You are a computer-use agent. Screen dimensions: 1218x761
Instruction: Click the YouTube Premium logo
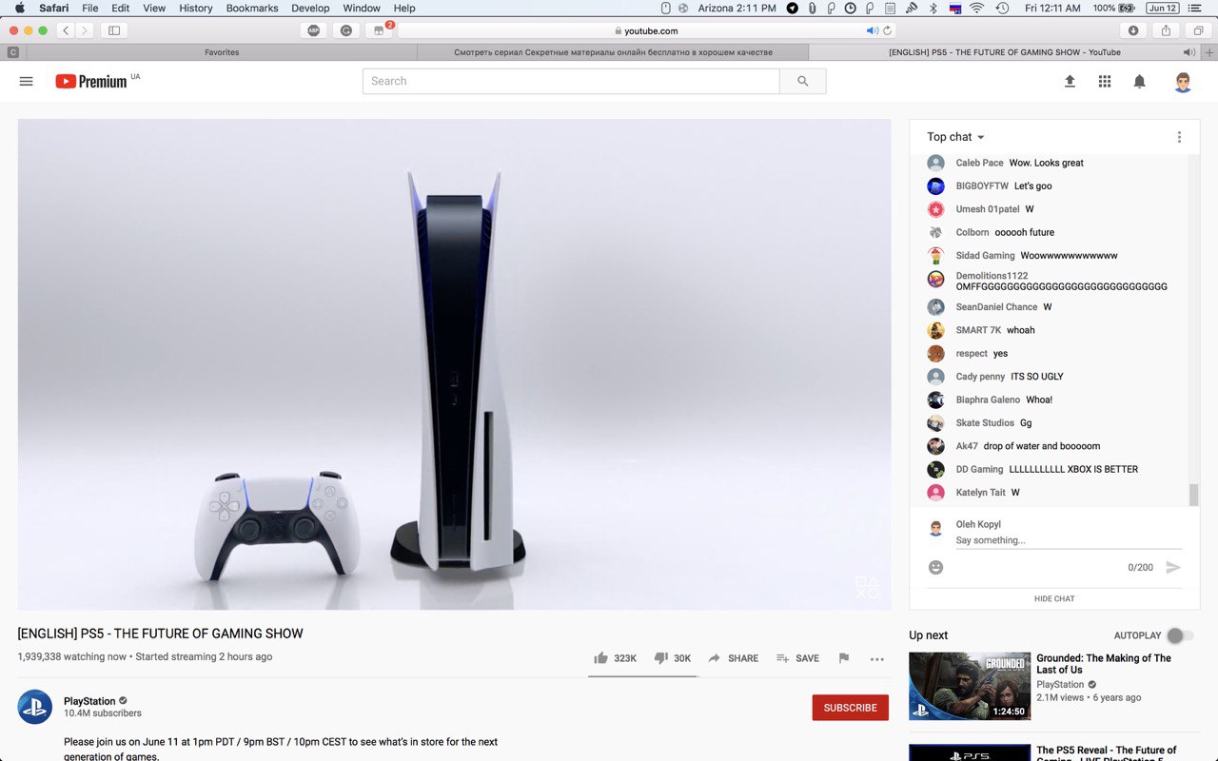tap(91, 82)
